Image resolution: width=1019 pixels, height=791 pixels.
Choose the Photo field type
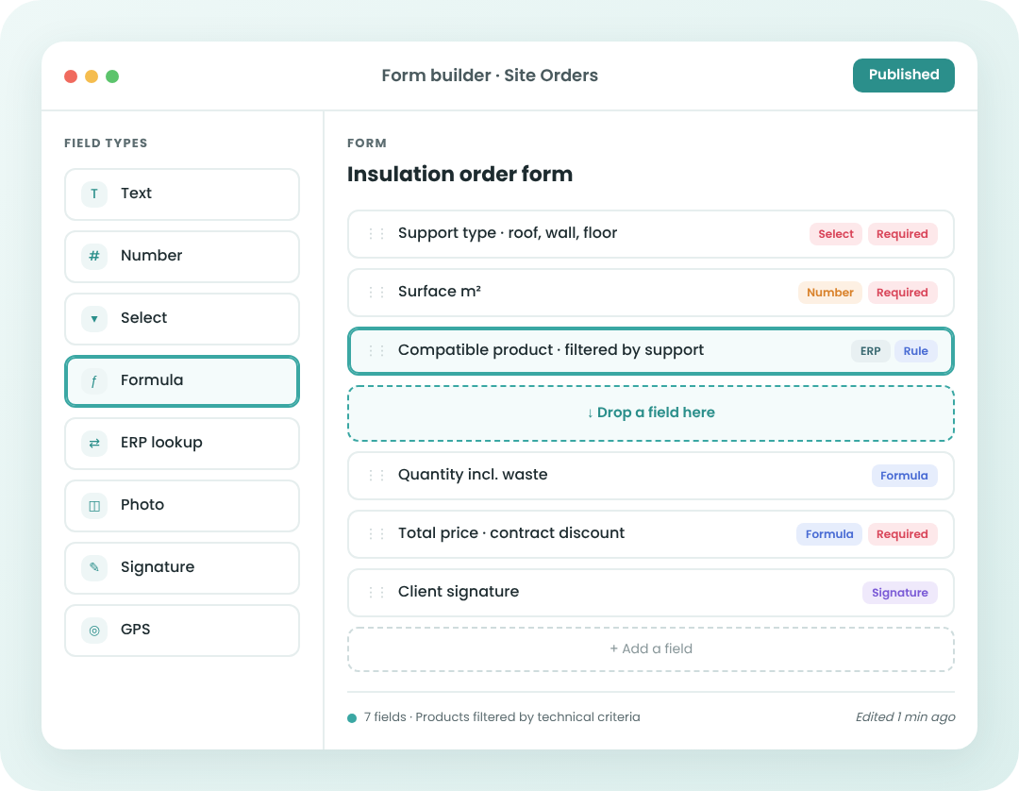(182, 506)
